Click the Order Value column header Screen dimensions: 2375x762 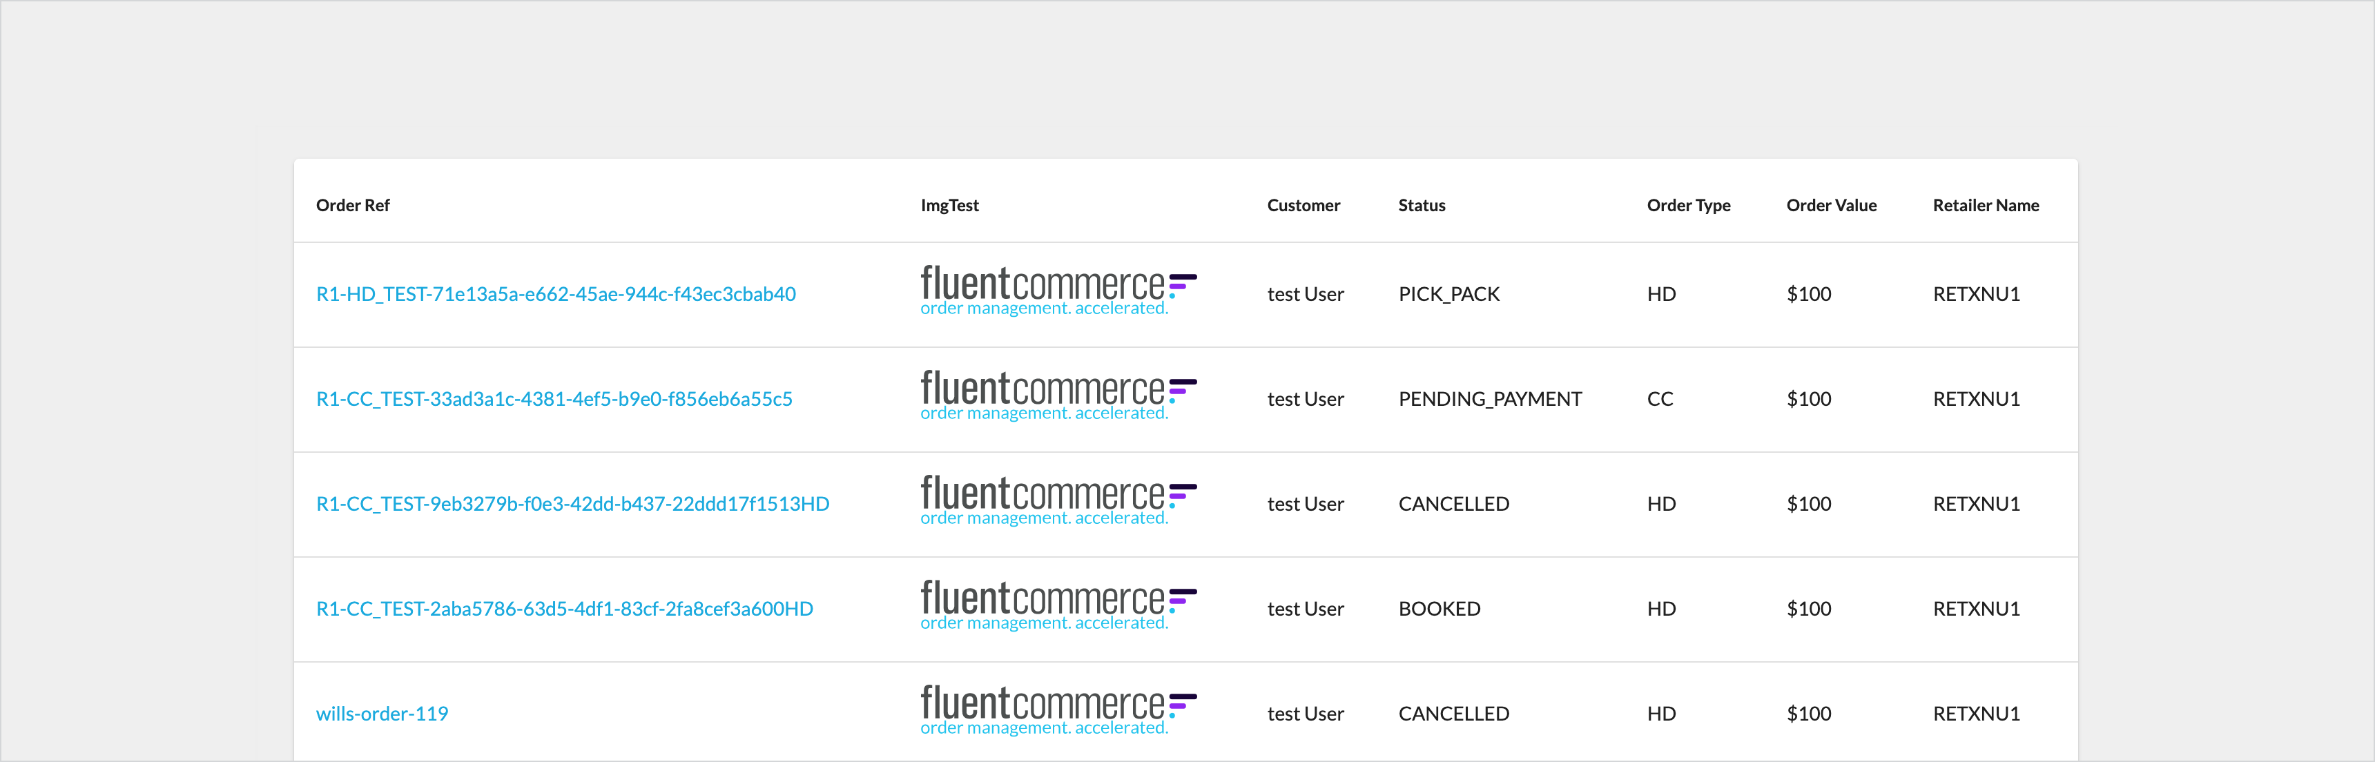(x=1830, y=206)
